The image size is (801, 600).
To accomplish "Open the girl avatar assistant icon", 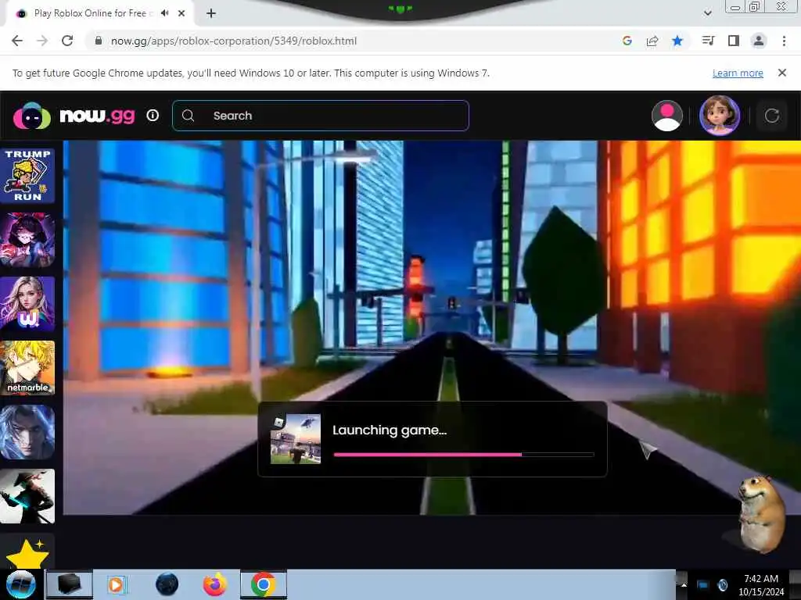I will pos(720,116).
